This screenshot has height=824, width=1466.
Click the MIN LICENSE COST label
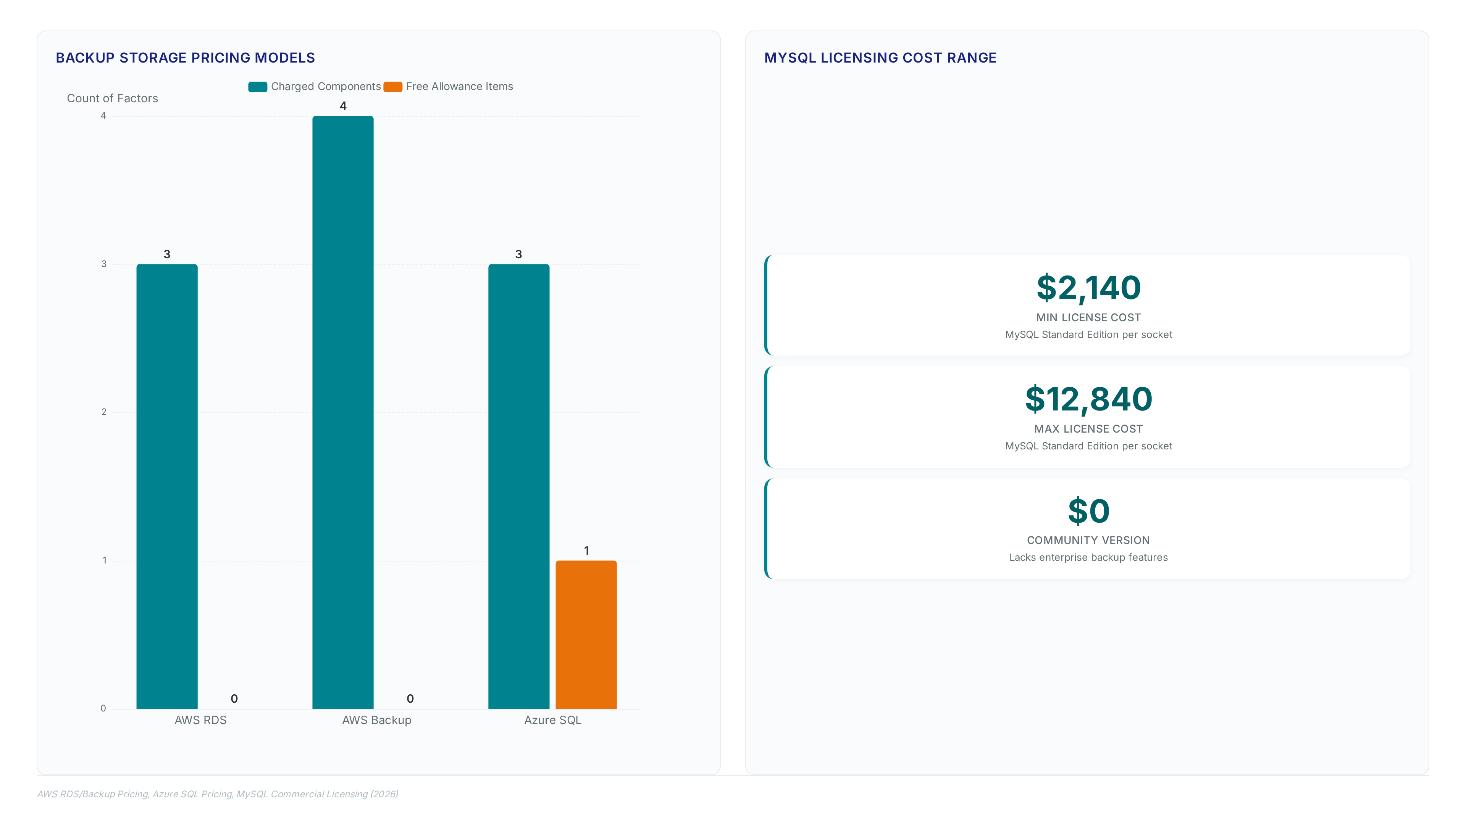(x=1089, y=317)
